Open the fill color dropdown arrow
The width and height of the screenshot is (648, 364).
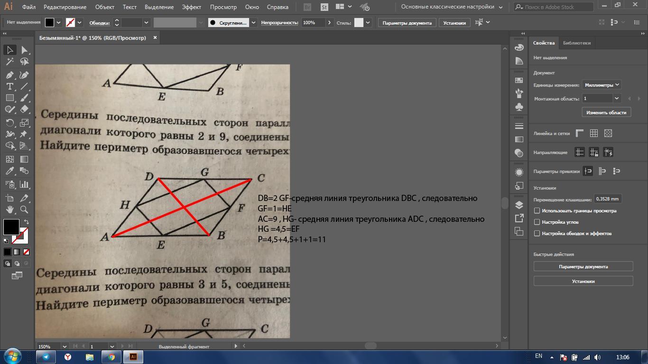click(59, 22)
